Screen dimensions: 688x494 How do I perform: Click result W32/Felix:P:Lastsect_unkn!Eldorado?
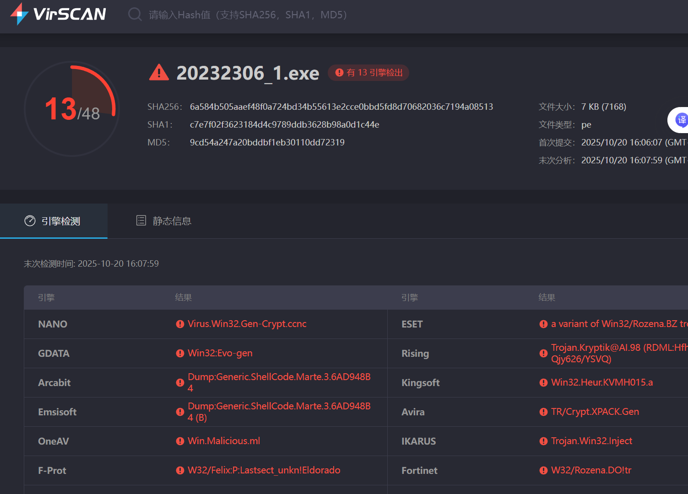[x=264, y=470]
